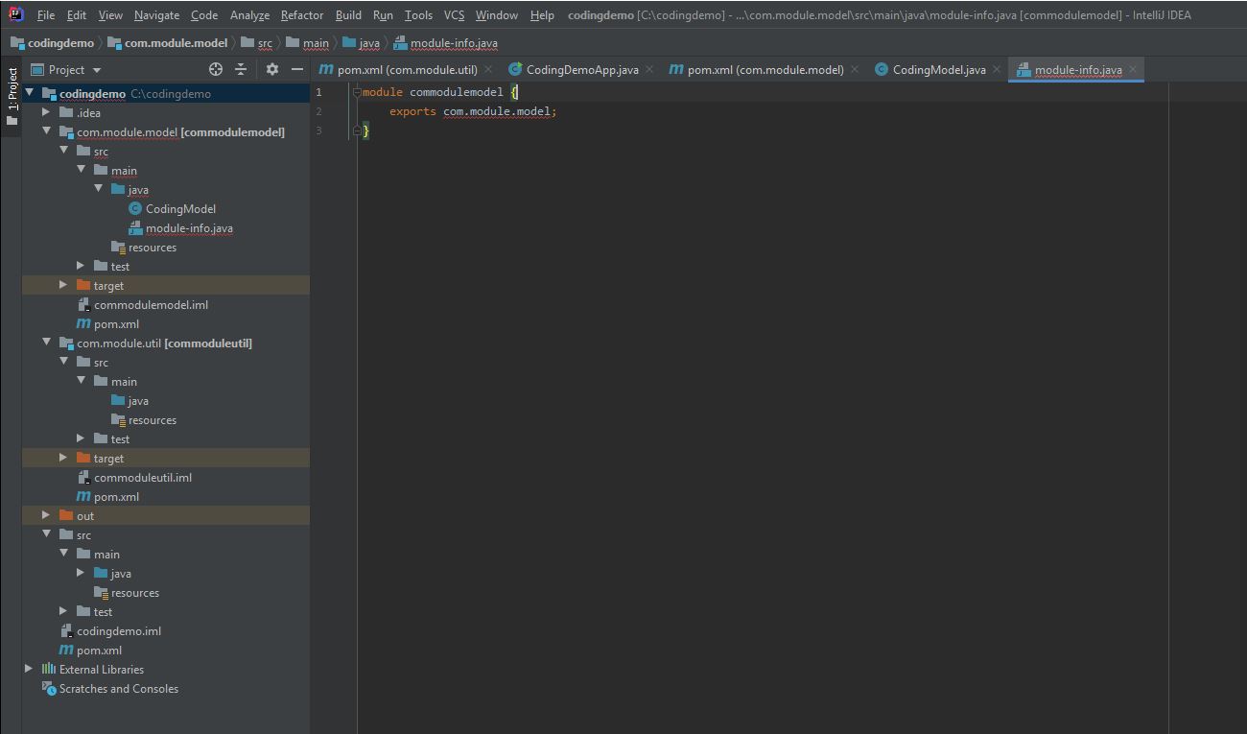Hide the Project tool window (minus icon)

click(x=297, y=69)
